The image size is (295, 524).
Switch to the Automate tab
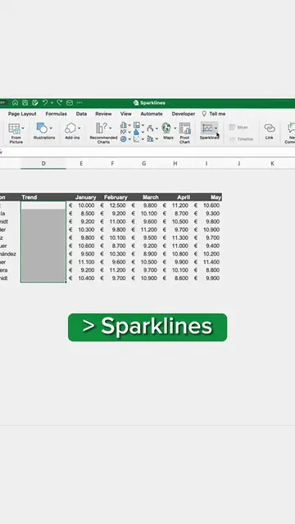152,114
